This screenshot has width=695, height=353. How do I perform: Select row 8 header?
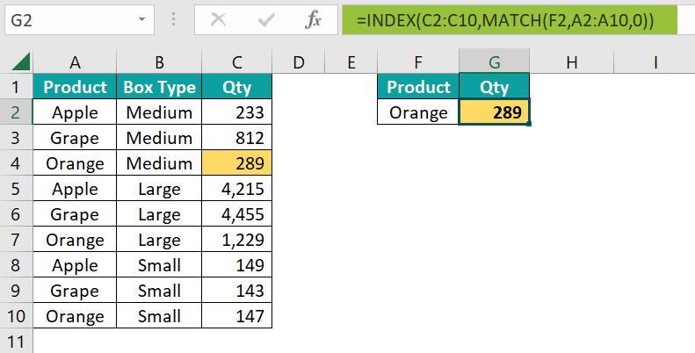[16, 265]
